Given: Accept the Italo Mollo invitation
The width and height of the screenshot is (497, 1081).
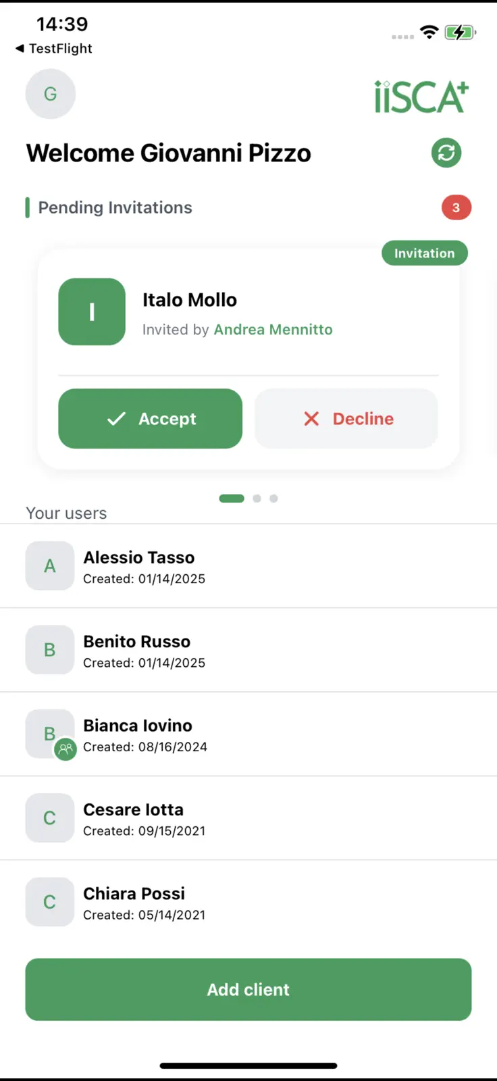Looking at the screenshot, I should click(151, 419).
